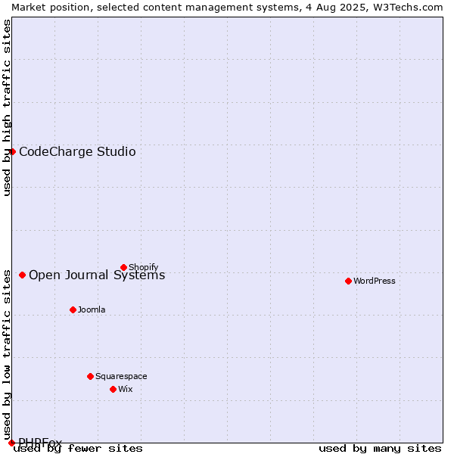Image resolution: width=454 pixels, height=454 pixels.
Task: Click 'used by many sites' axis label
Action: tap(380, 449)
